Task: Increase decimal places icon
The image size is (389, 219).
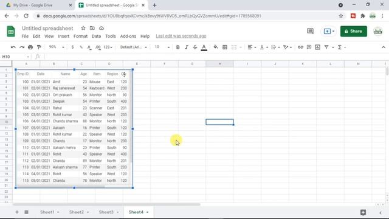Action: point(98,47)
